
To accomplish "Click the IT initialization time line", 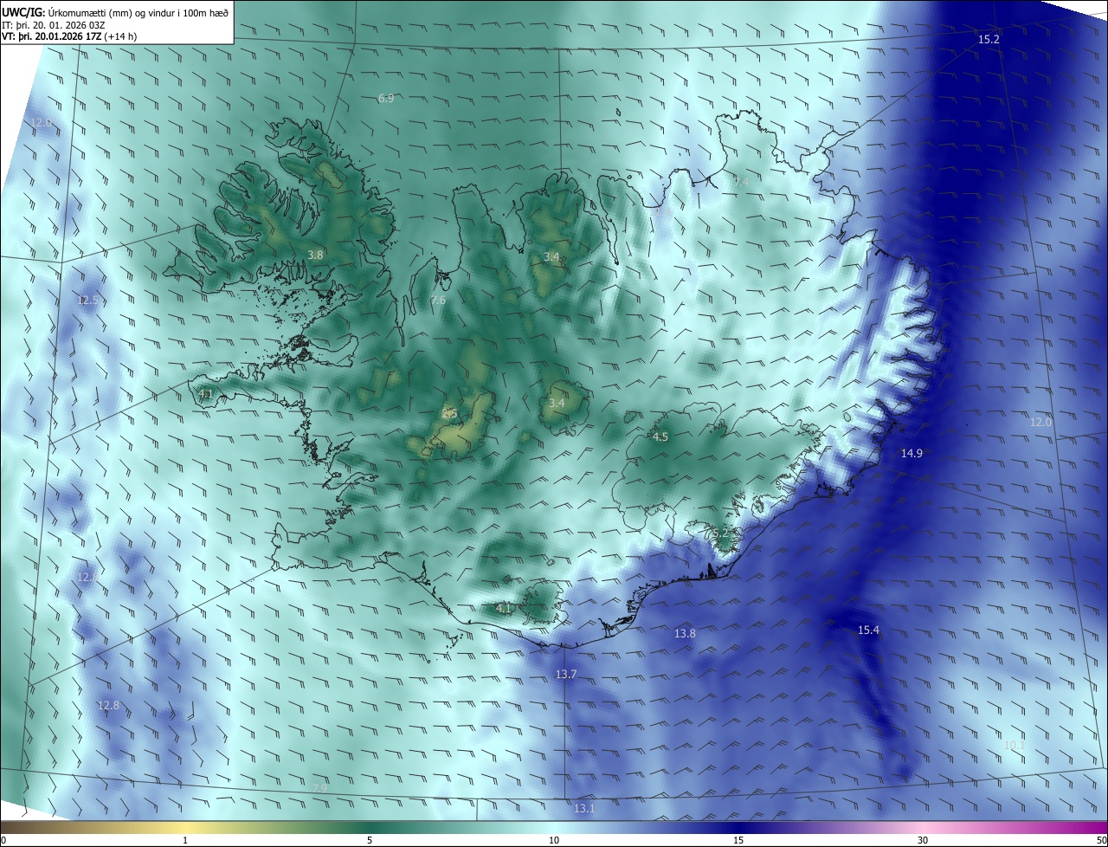I will tap(54, 24).
